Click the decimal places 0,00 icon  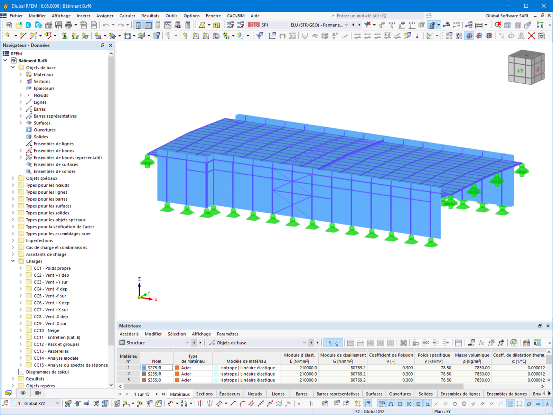click(537, 343)
